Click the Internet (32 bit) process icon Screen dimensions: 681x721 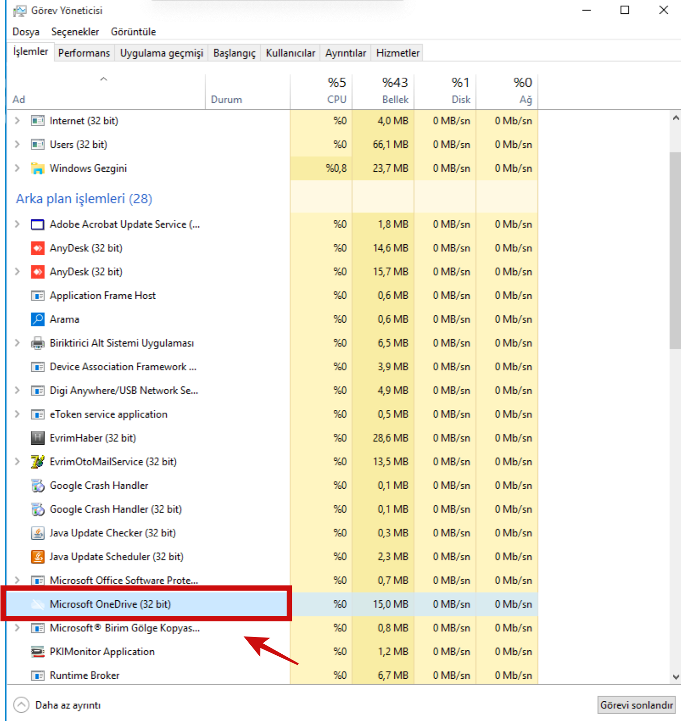[x=37, y=120]
